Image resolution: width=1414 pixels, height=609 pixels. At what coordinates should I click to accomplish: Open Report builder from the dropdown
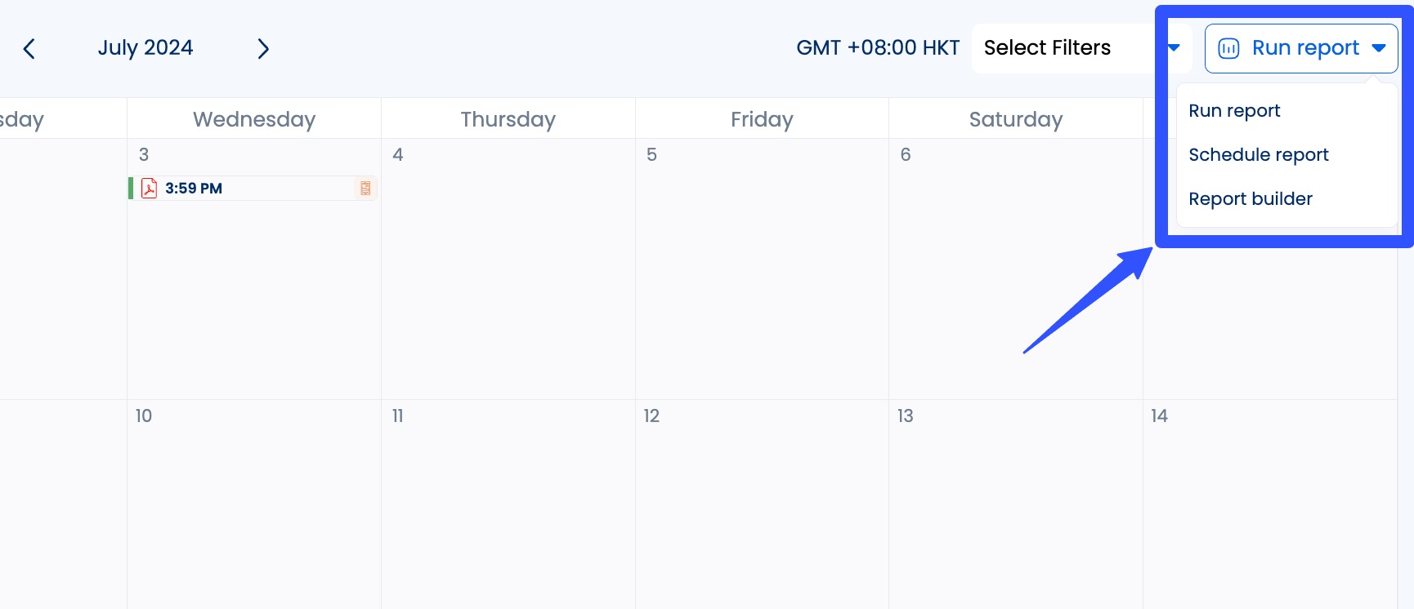[1251, 198]
